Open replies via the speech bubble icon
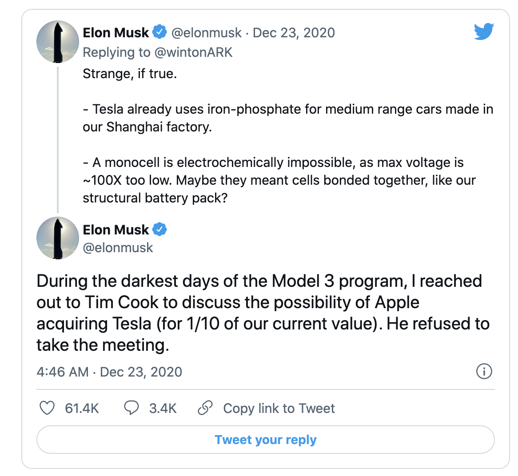Image resolution: width=518 pixels, height=476 pixels. 131,408
